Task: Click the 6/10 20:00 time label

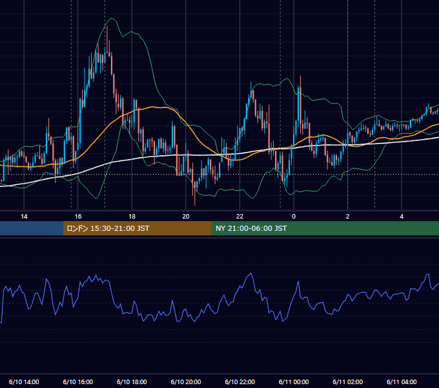Action: pos(186,382)
